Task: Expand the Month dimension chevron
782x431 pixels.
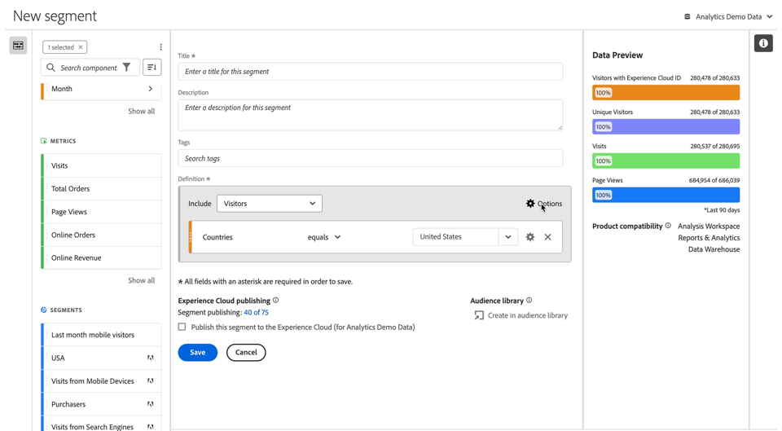Action: [x=150, y=89]
